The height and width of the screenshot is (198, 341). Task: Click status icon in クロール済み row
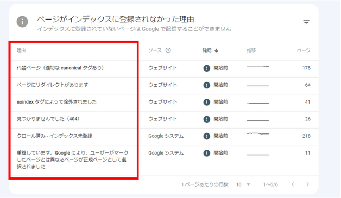coord(206,136)
